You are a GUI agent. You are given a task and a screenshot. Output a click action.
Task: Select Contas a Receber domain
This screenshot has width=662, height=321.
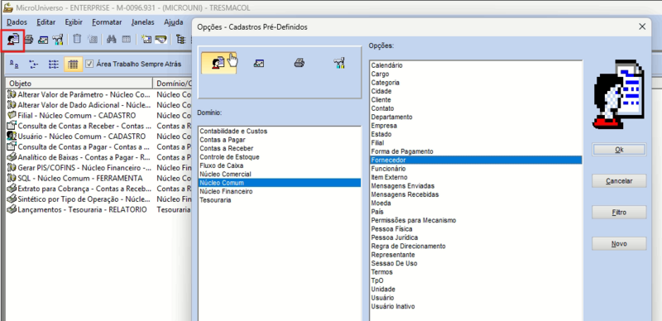coord(280,148)
